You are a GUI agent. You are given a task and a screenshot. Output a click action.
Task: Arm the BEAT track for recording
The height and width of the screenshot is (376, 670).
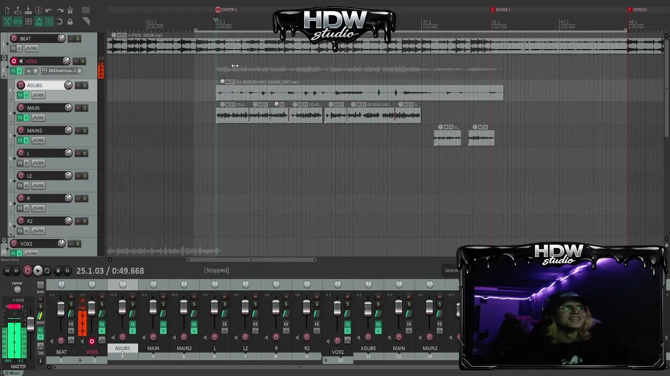(14, 39)
